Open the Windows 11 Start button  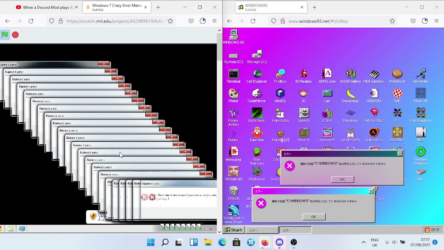pos(151,242)
